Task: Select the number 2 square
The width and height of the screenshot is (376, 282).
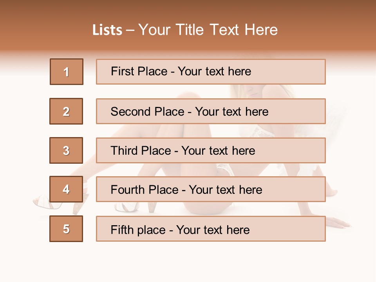Action: pos(67,111)
